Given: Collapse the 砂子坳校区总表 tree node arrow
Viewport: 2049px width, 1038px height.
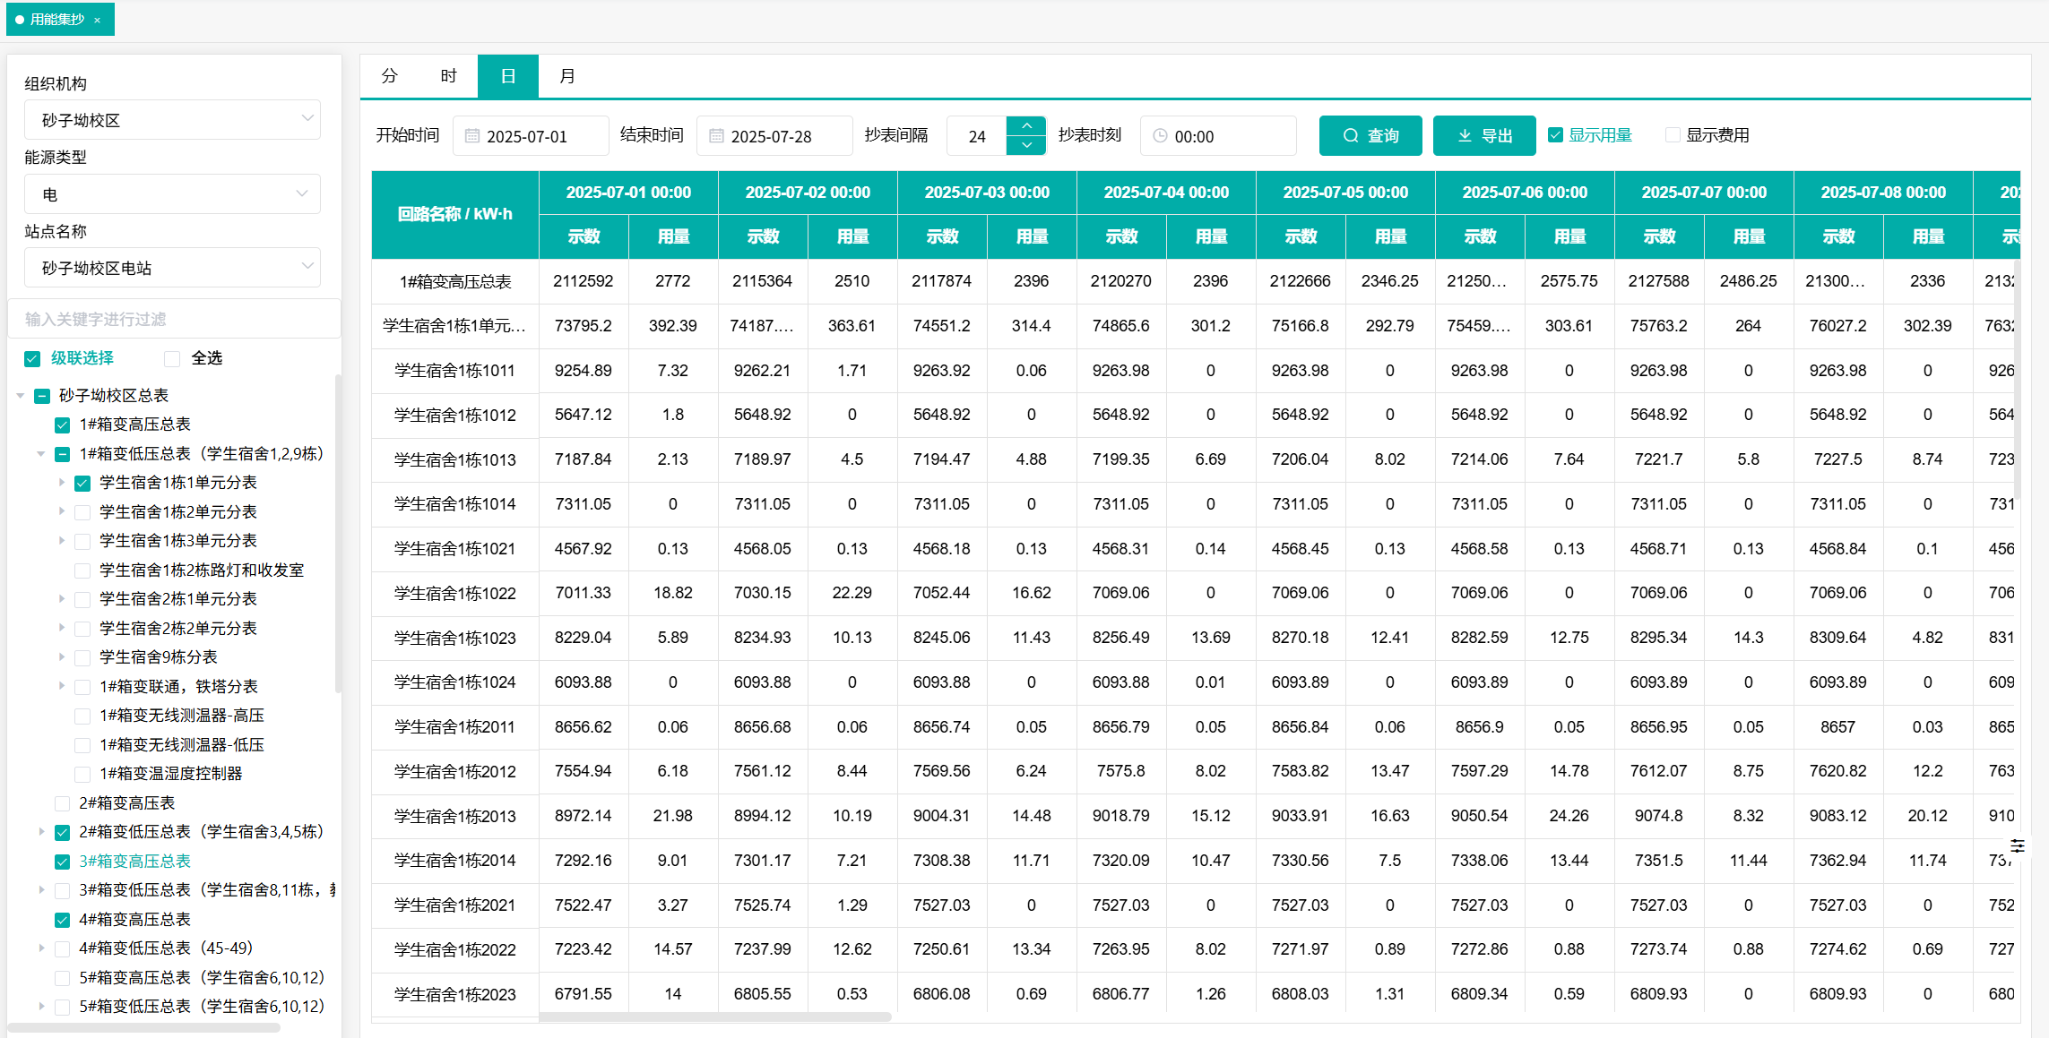Looking at the screenshot, I should coord(21,396).
